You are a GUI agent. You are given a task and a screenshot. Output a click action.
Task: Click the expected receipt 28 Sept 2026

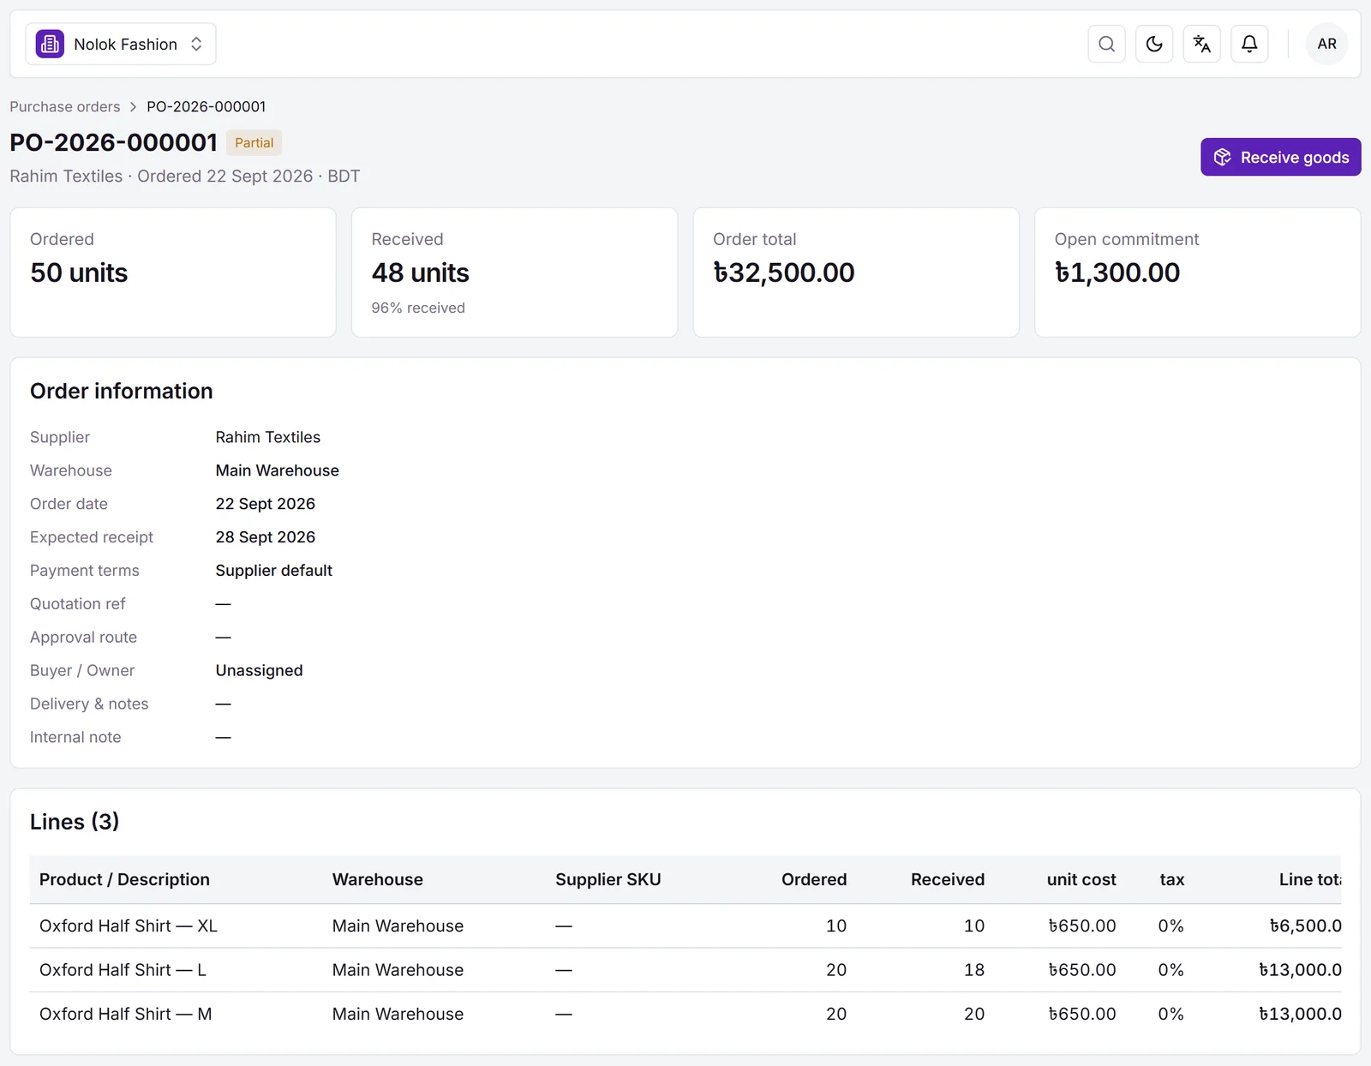coord(266,537)
